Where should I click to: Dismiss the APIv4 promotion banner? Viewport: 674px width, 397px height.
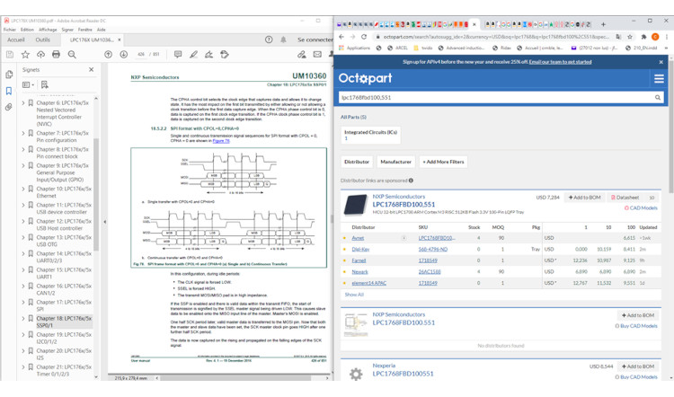tap(661, 62)
